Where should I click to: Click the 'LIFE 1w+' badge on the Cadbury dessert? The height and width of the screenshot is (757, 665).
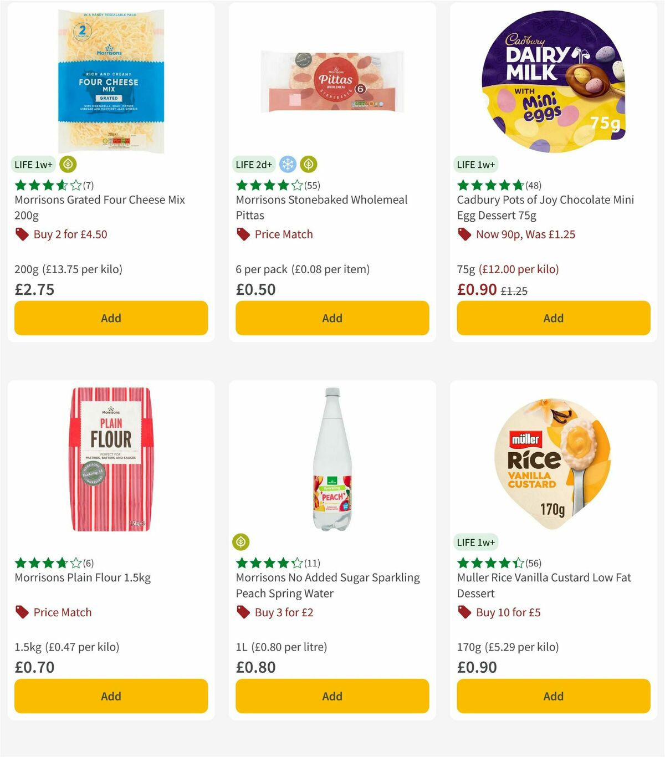tap(477, 165)
